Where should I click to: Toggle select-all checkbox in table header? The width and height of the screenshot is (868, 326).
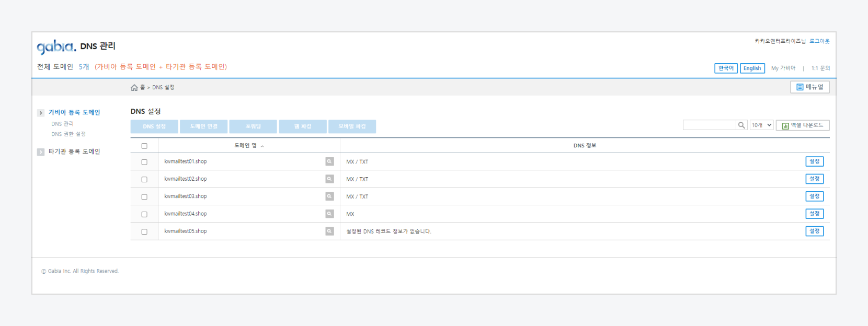click(x=144, y=146)
